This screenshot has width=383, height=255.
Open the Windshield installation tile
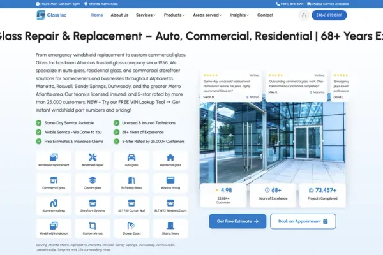coord(54,228)
